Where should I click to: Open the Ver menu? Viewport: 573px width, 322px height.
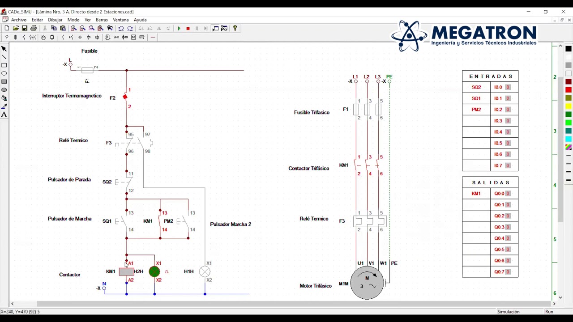tap(88, 20)
